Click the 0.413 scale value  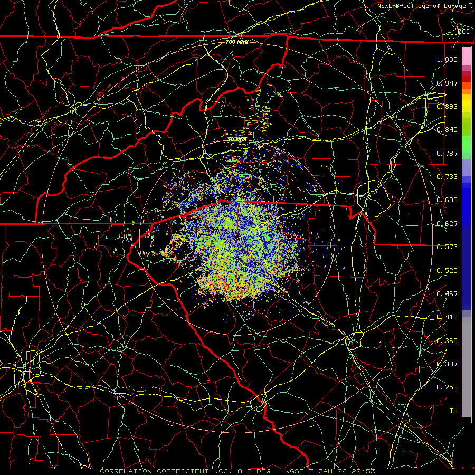pyautogui.click(x=447, y=317)
